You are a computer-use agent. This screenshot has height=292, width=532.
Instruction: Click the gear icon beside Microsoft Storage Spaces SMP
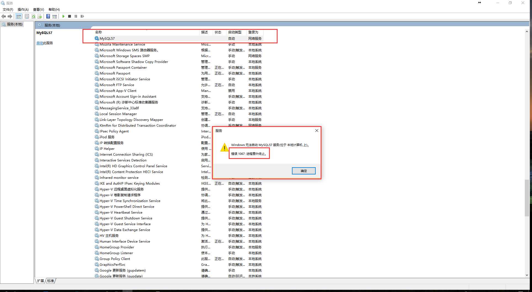(97, 56)
